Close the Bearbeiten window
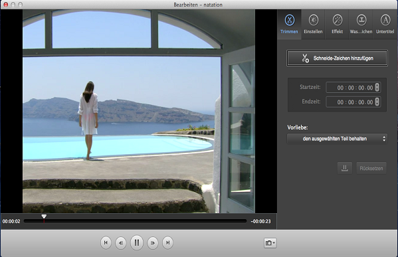 click(x=5, y=5)
